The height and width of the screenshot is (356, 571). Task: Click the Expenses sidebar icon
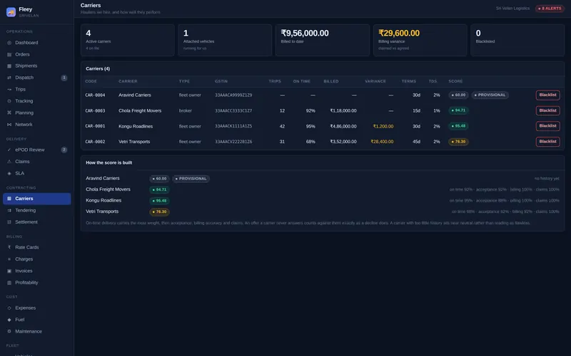(9, 308)
